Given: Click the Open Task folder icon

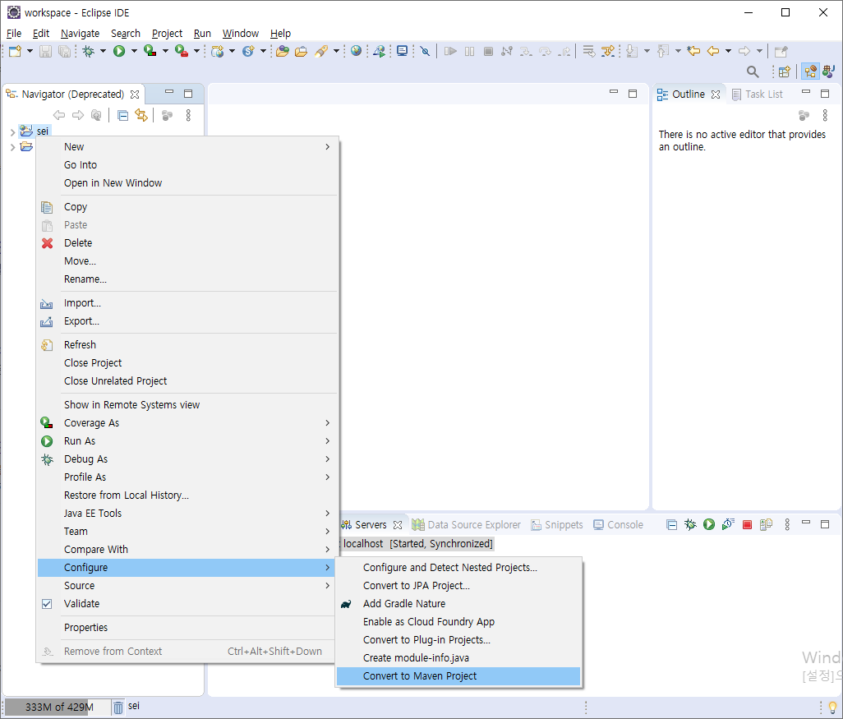Looking at the screenshot, I should click(x=301, y=51).
